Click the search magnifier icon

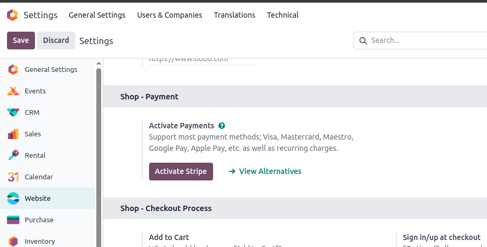[x=363, y=41]
